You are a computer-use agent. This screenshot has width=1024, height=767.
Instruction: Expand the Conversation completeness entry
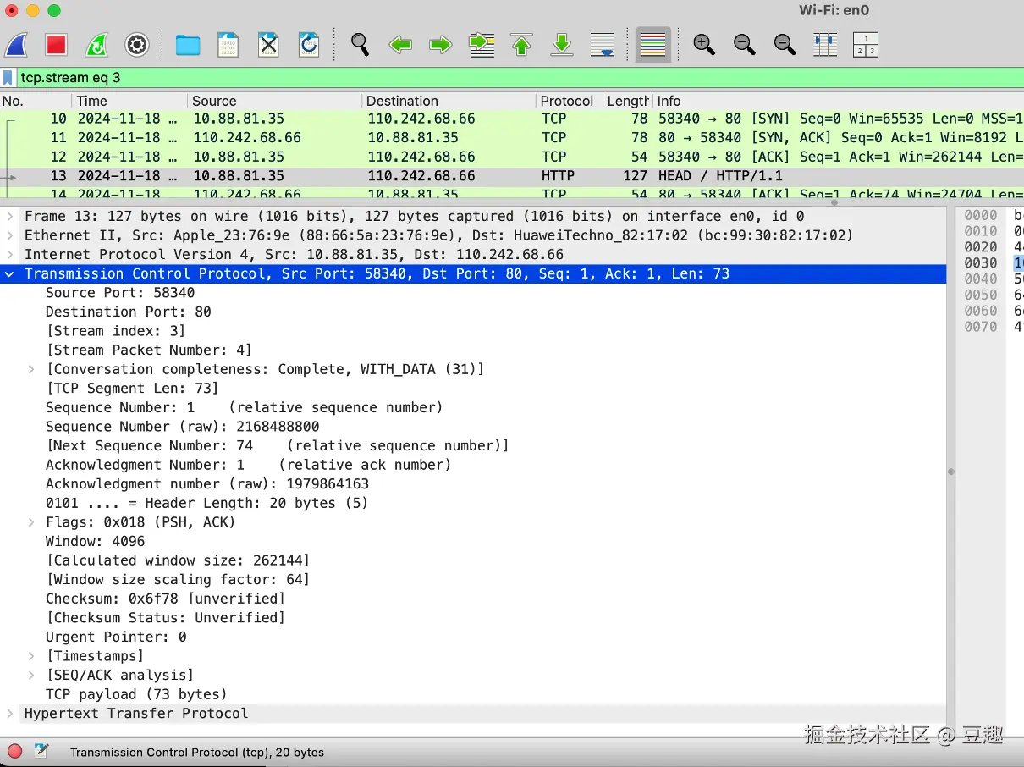tap(31, 369)
